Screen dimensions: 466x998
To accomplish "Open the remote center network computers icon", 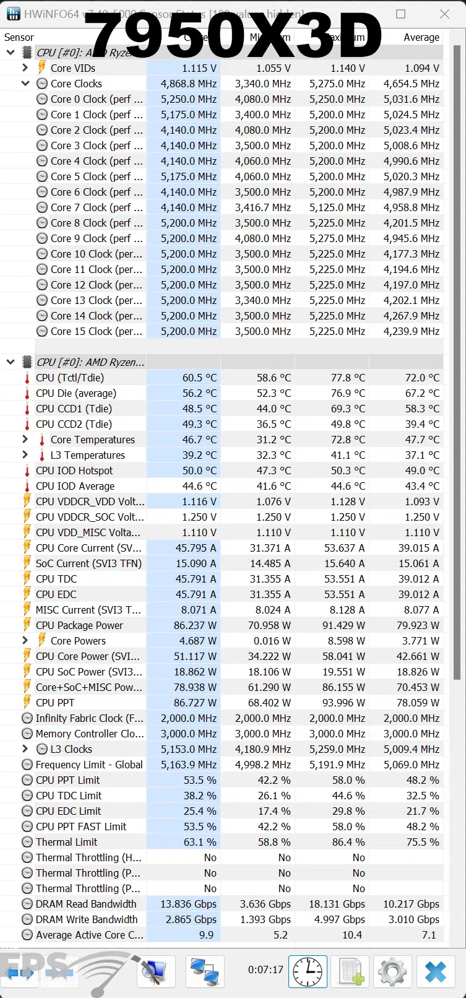I will 204,971.
